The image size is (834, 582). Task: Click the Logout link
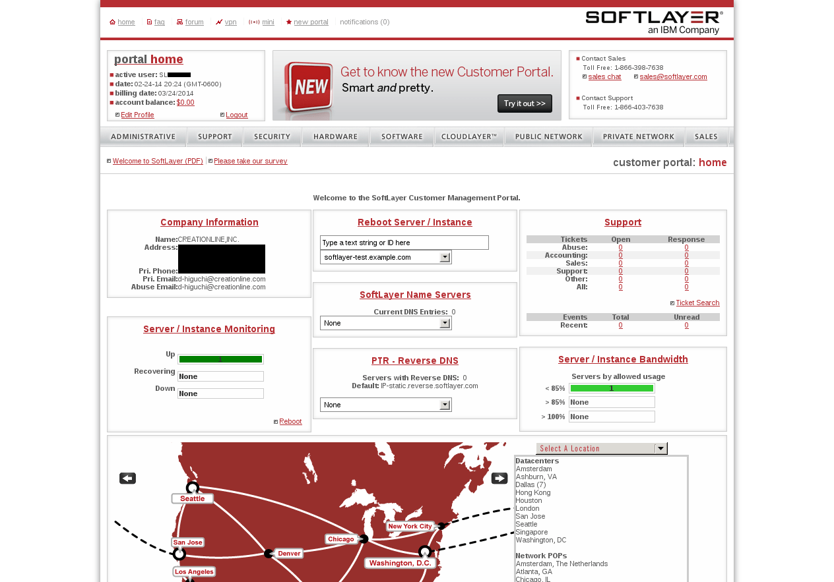(237, 115)
